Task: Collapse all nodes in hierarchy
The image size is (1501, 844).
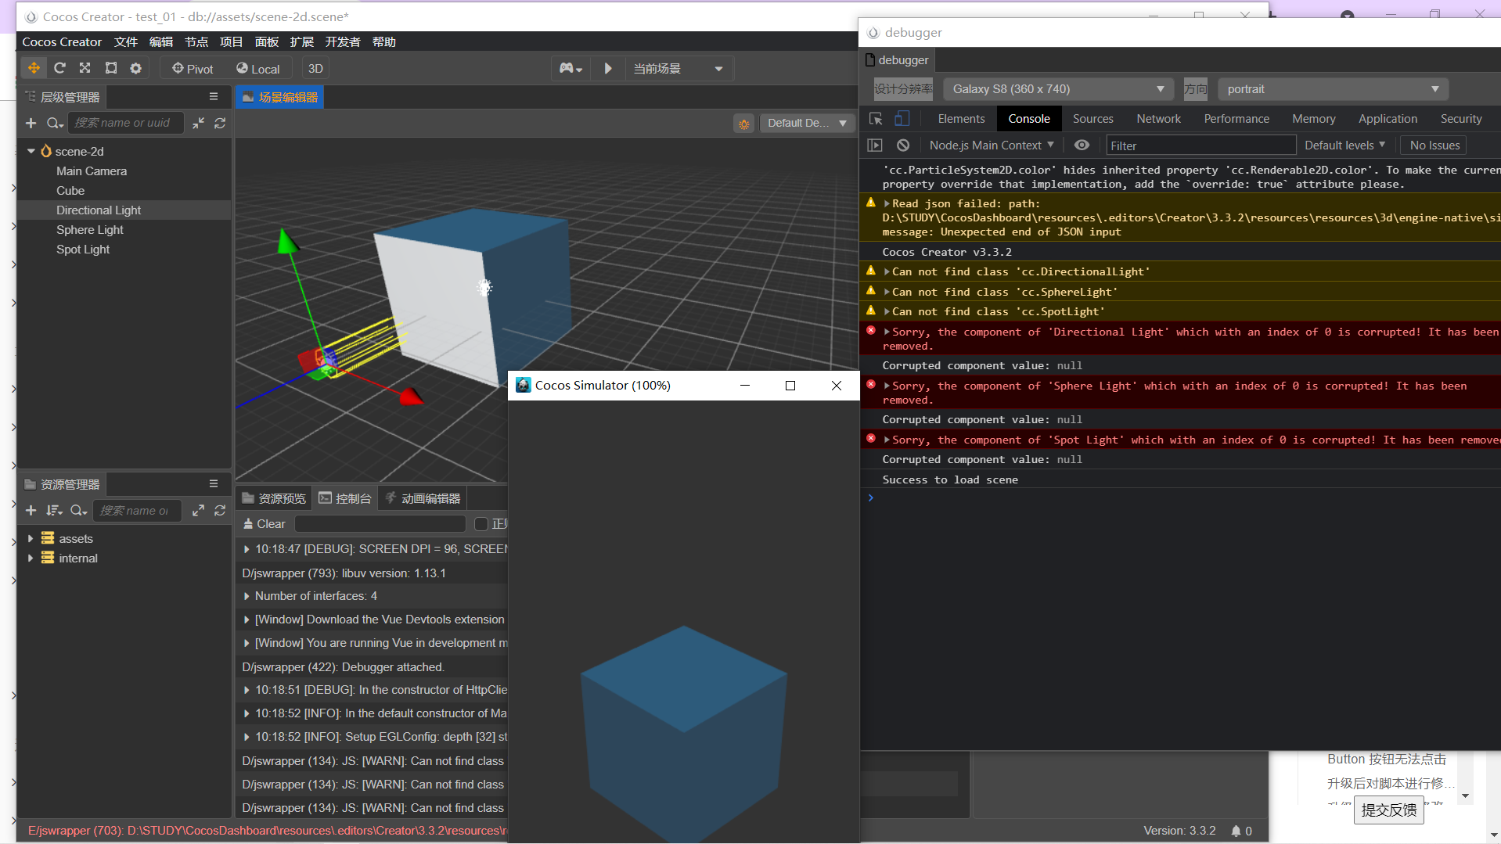Action: (199, 123)
